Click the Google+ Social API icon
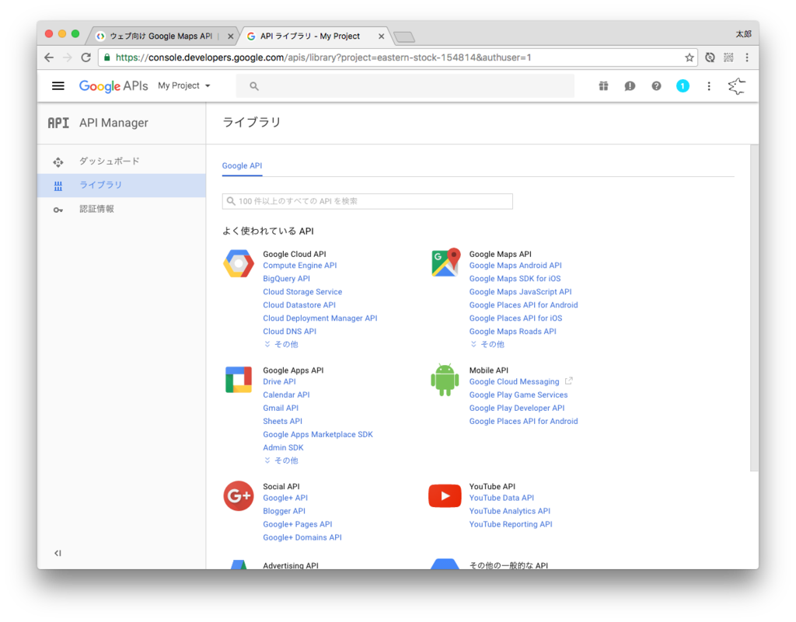 click(x=239, y=495)
